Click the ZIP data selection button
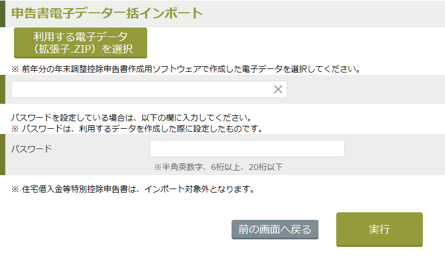Viewport: 445px width, 261px height. pyautogui.click(x=80, y=42)
